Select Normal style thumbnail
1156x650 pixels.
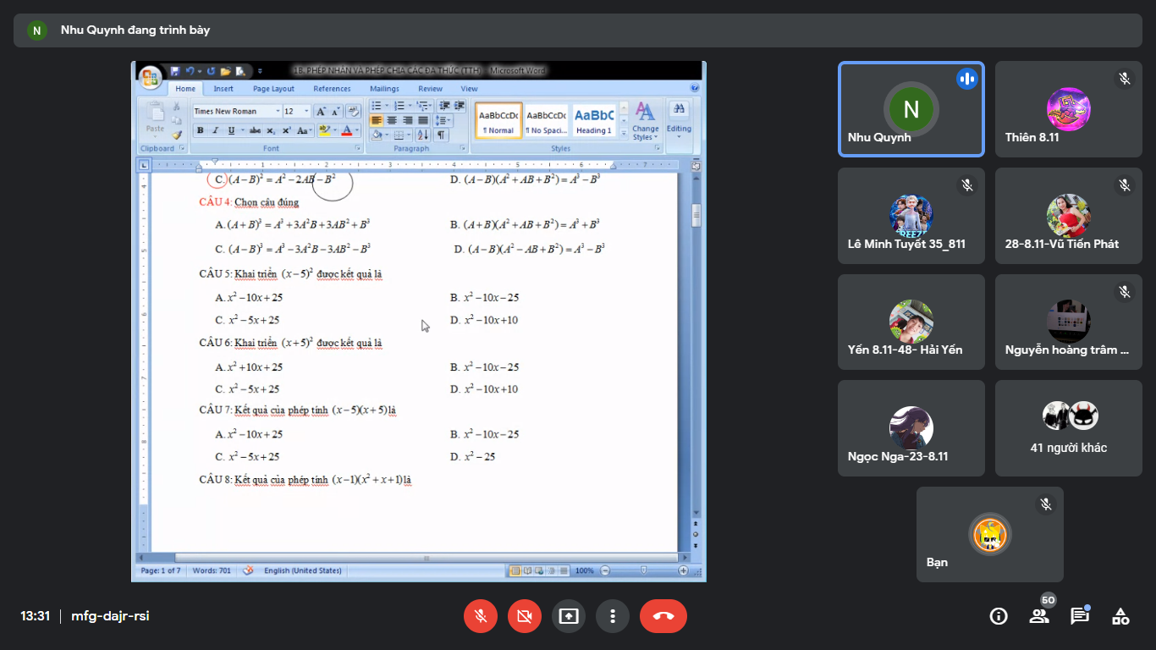pyautogui.click(x=498, y=120)
